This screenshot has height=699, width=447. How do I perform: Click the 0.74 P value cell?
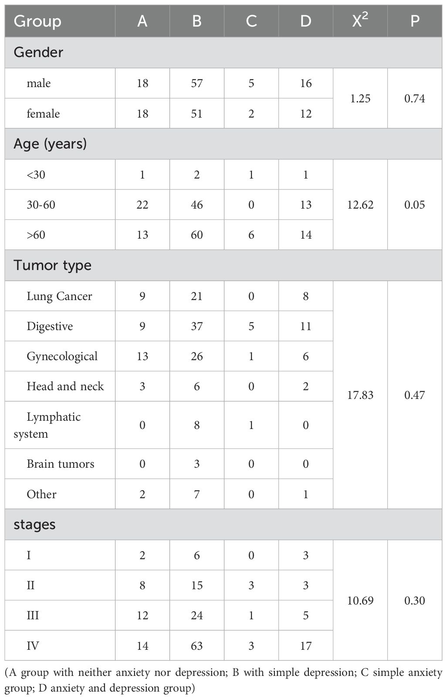click(x=414, y=98)
